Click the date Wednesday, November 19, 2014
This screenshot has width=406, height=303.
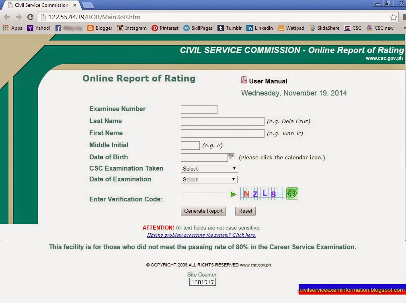pos(294,93)
